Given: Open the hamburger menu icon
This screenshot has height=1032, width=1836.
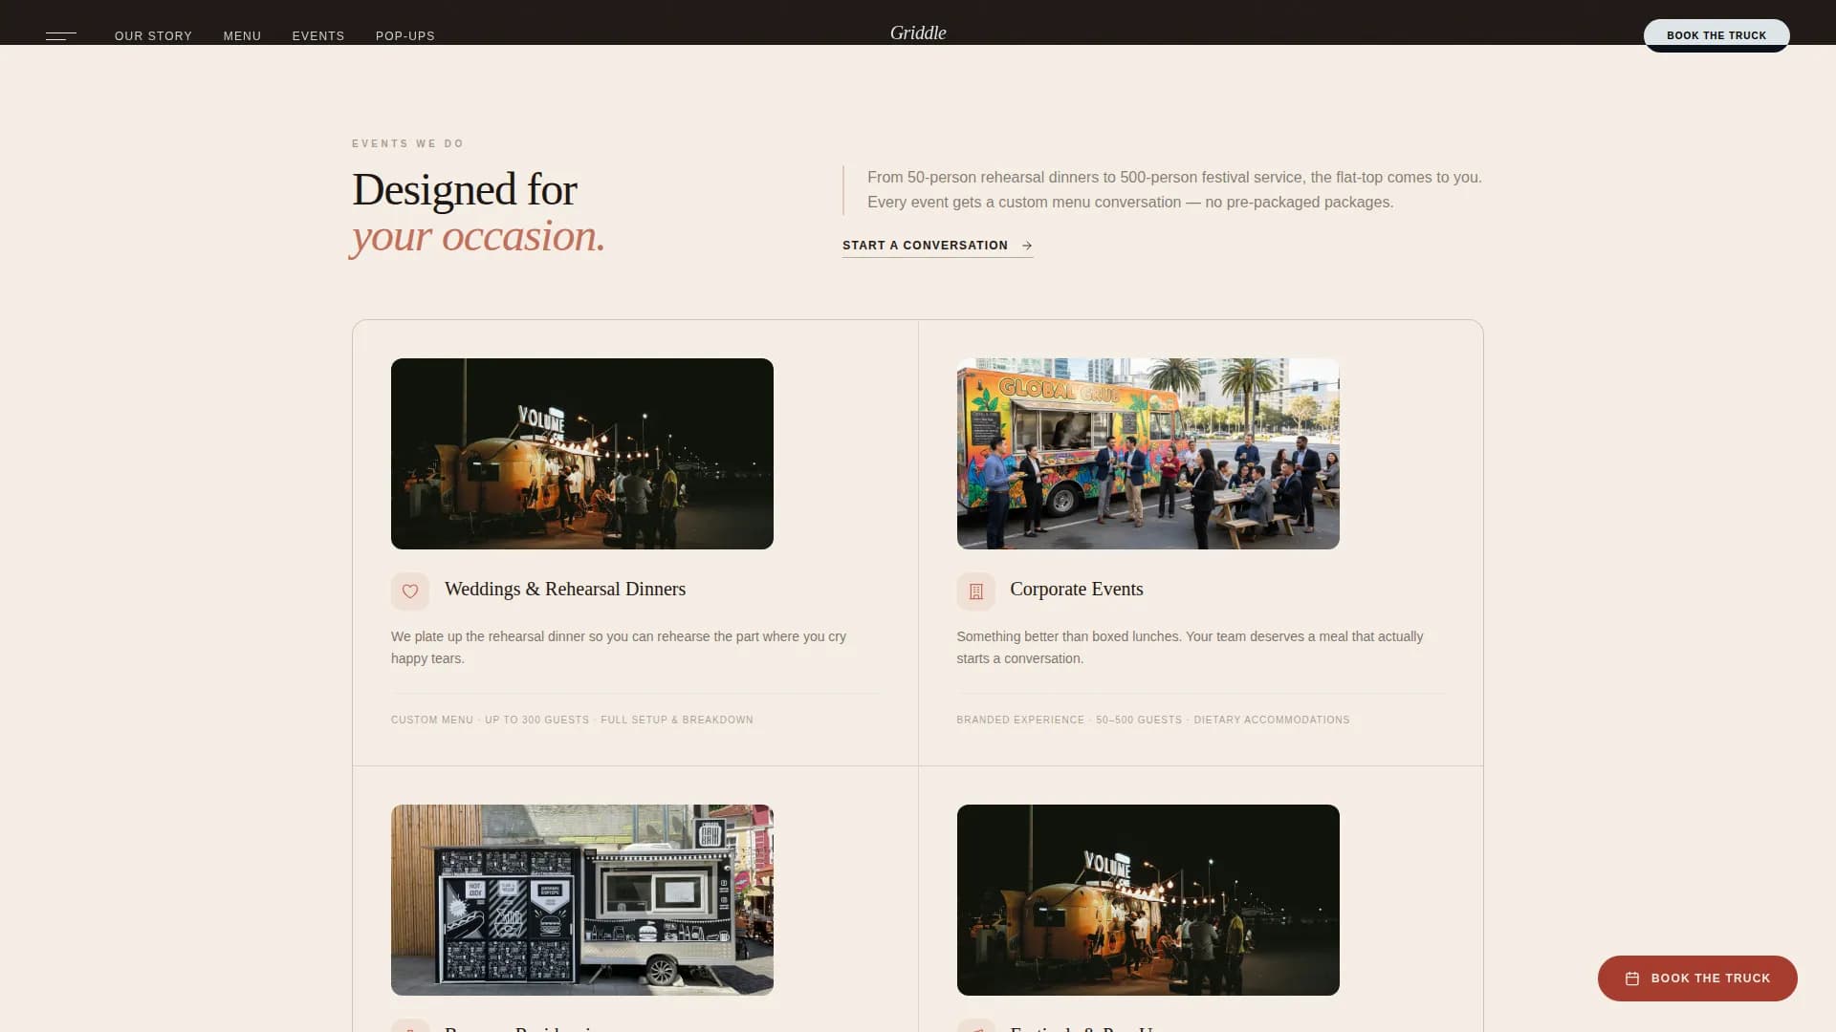Looking at the screenshot, I should click(x=60, y=36).
